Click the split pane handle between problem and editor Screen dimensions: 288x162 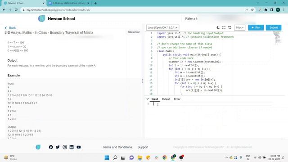click(143, 81)
